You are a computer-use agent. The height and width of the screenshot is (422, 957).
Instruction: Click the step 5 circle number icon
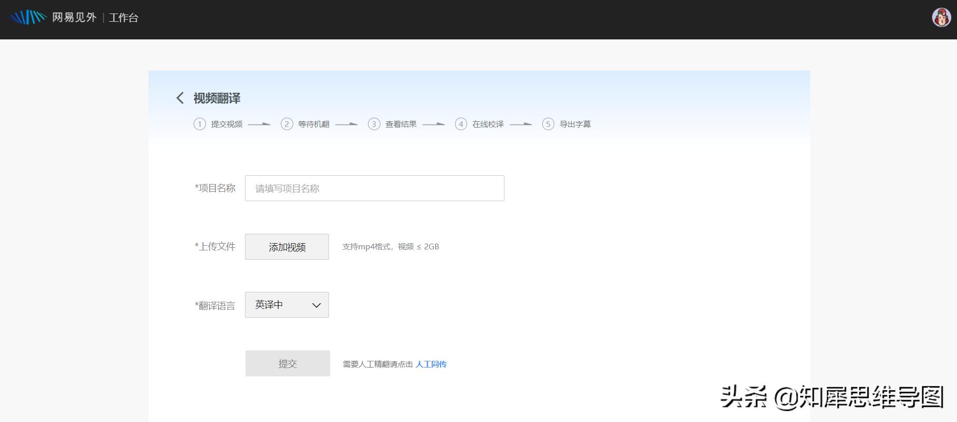(548, 124)
